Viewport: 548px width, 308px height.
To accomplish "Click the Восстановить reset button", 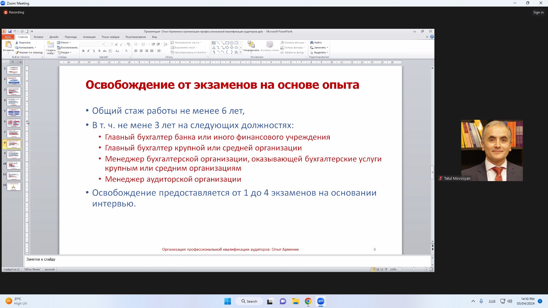I will pyautogui.click(x=68, y=48).
